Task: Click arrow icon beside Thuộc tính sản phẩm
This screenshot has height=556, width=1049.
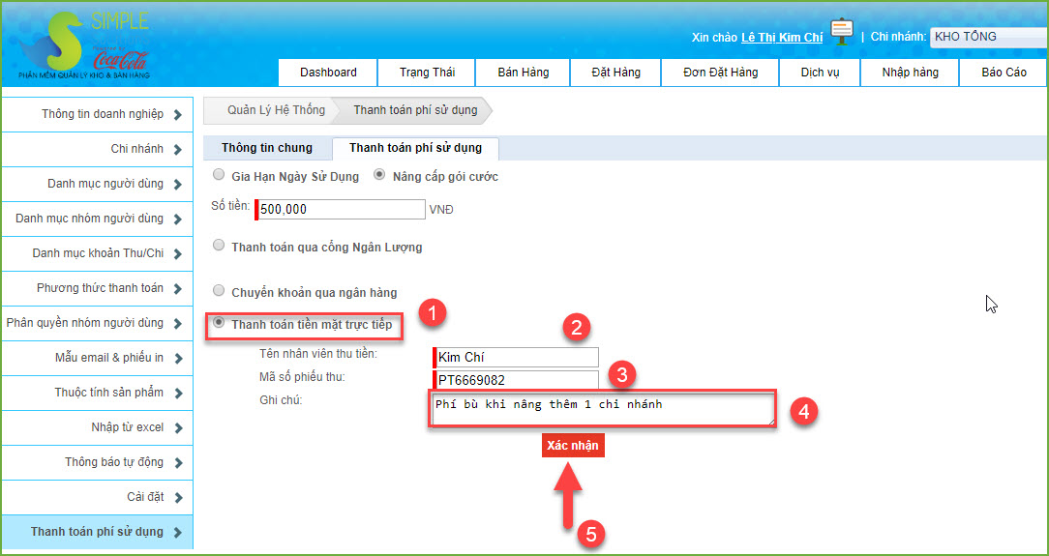Action: click(x=177, y=394)
